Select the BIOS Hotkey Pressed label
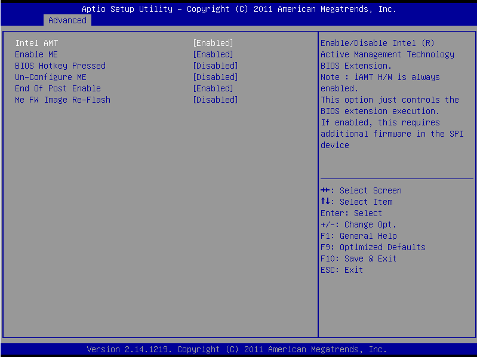This screenshot has width=477, height=357. click(60, 66)
